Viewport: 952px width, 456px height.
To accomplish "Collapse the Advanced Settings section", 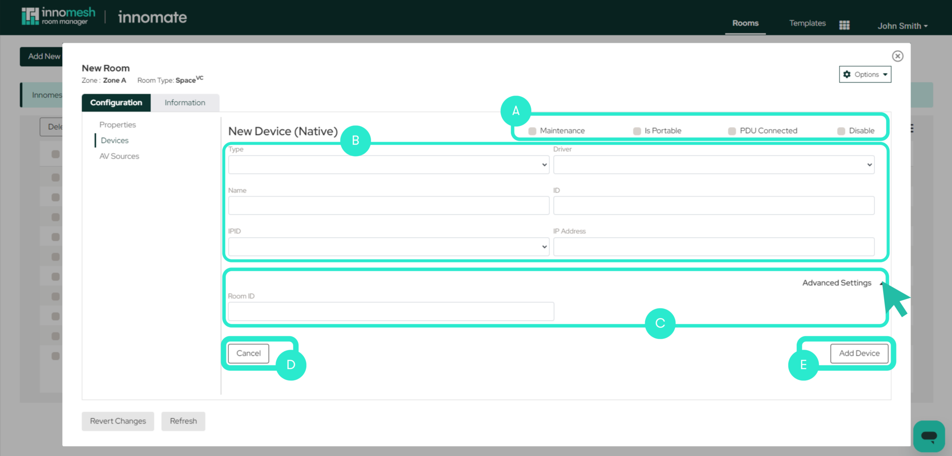I will [837, 283].
